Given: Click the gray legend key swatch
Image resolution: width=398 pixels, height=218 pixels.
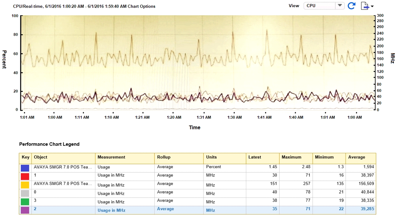Looking at the screenshot, I should click(x=25, y=193).
